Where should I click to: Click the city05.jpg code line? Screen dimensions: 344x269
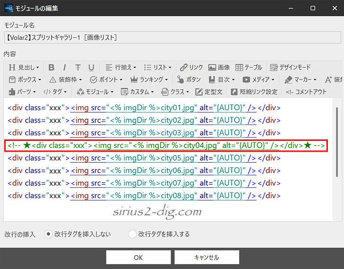(144, 158)
